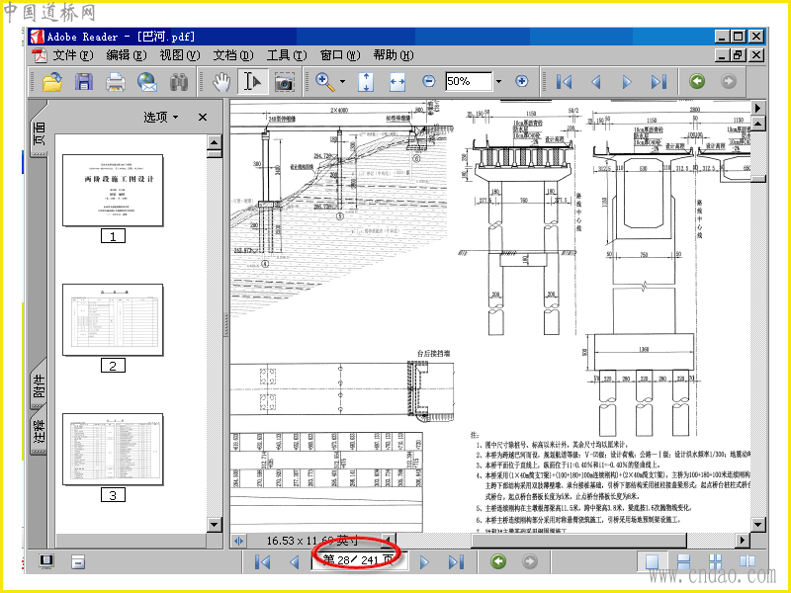Open the 文件(F) menu
Image resolution: width=791 pixels, height=593 pixels.
(x=73, y=55)
